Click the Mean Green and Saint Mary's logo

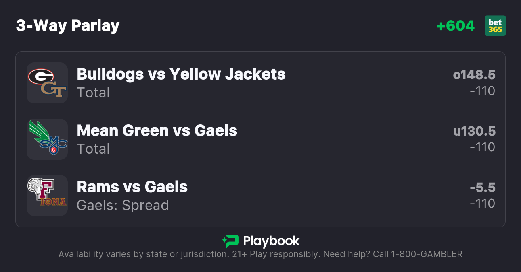click(x=47, y=139)
